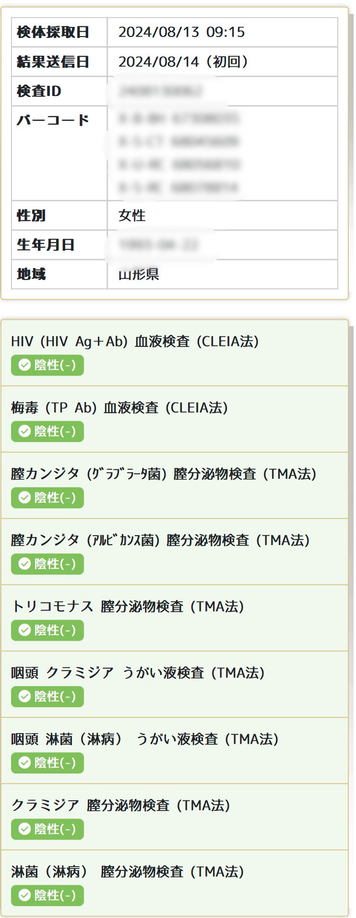Click the 検体採取日 date value 2024/08/13 09:15
Screen dimensions: 356x918
pos(181,32)
